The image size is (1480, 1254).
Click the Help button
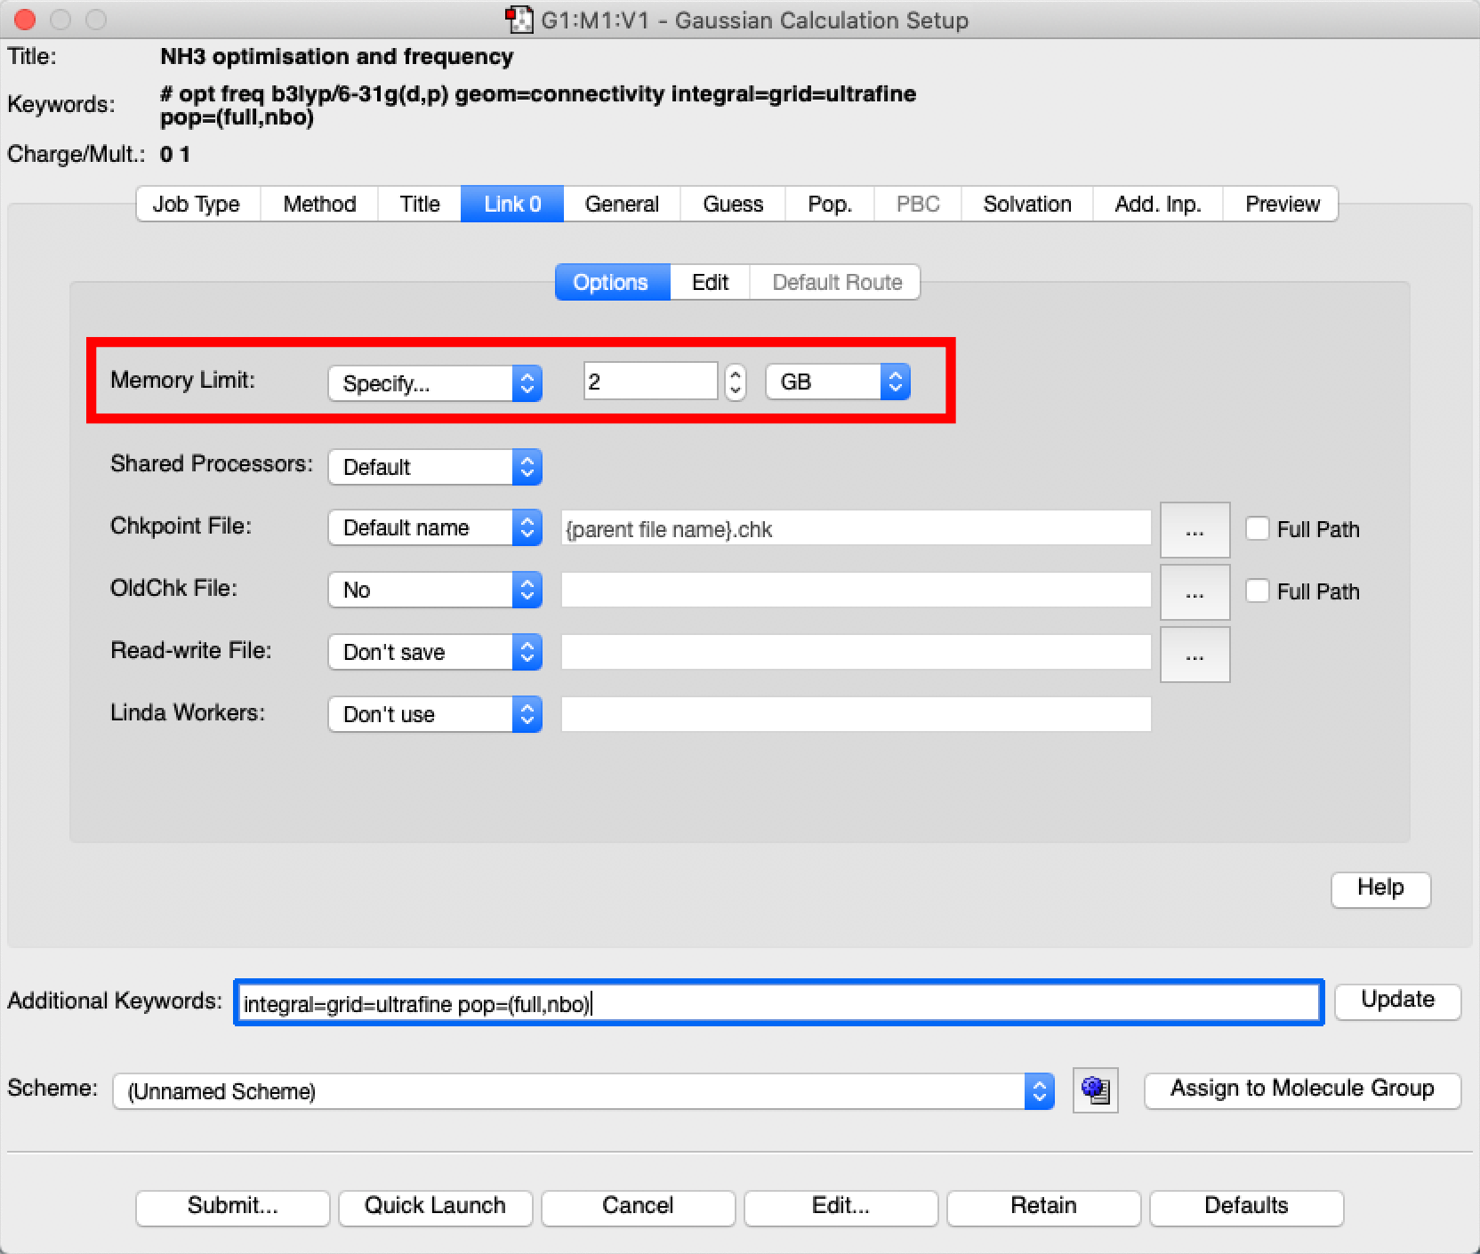1379,888
